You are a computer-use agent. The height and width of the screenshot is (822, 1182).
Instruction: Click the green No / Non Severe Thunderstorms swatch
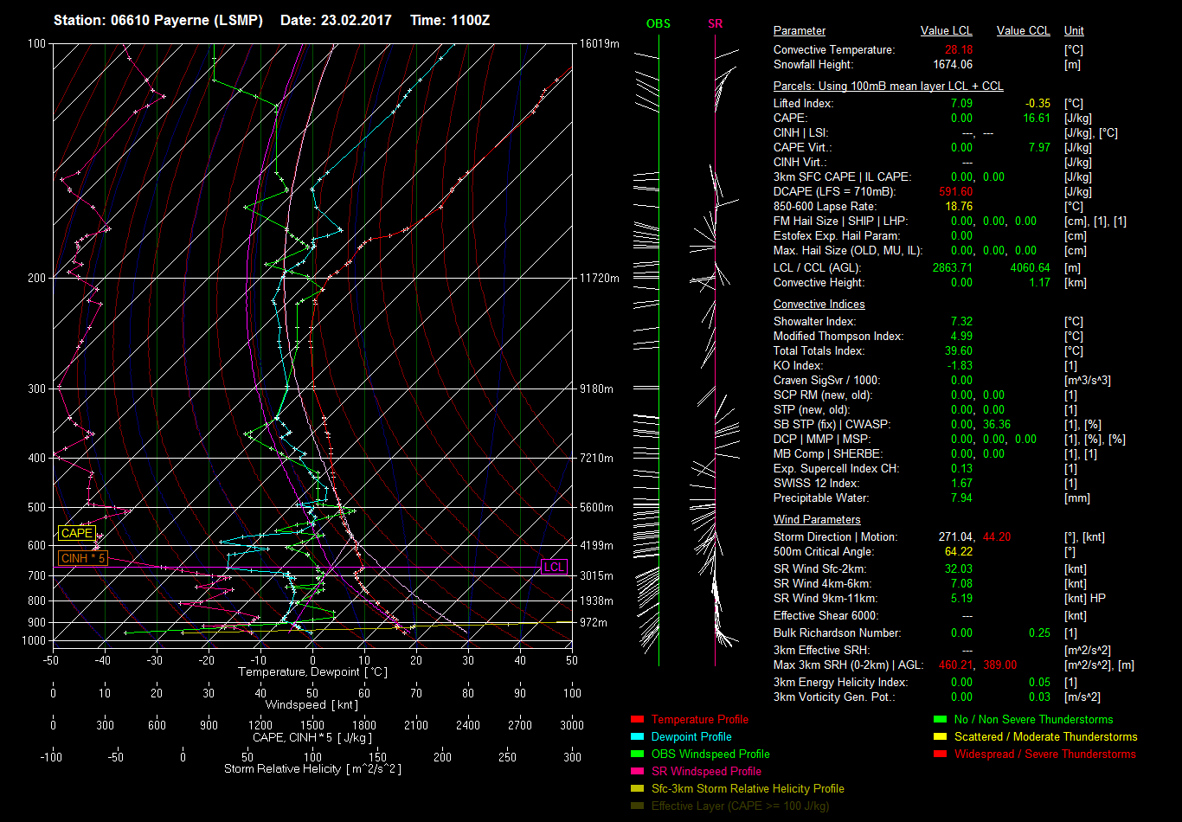[940, 719]
